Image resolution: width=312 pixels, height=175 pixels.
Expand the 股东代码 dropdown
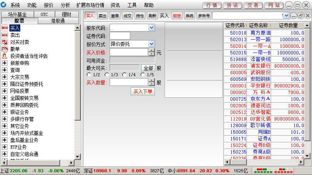coord(151,28)
